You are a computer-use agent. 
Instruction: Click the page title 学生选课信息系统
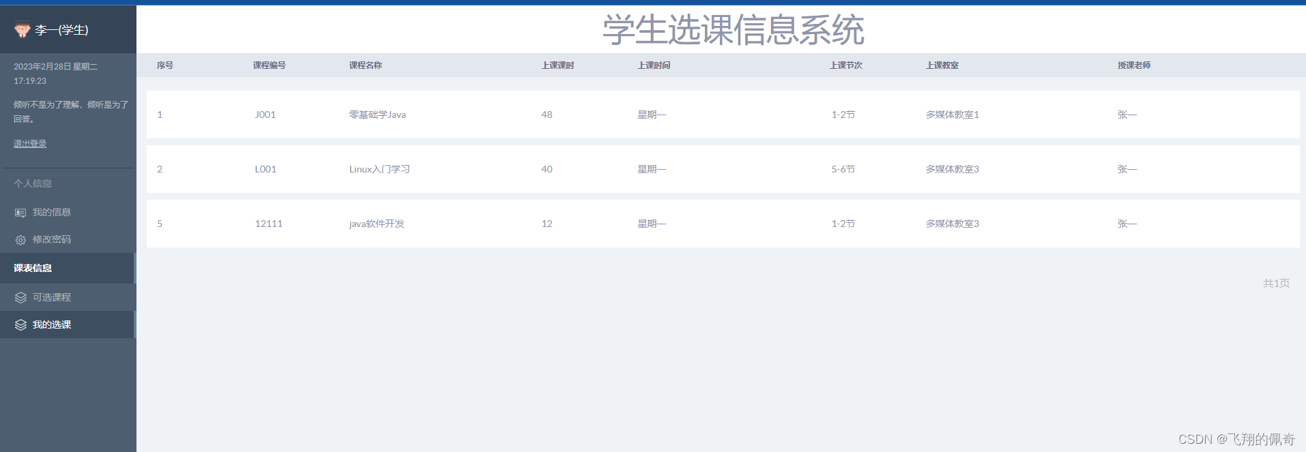734,30
